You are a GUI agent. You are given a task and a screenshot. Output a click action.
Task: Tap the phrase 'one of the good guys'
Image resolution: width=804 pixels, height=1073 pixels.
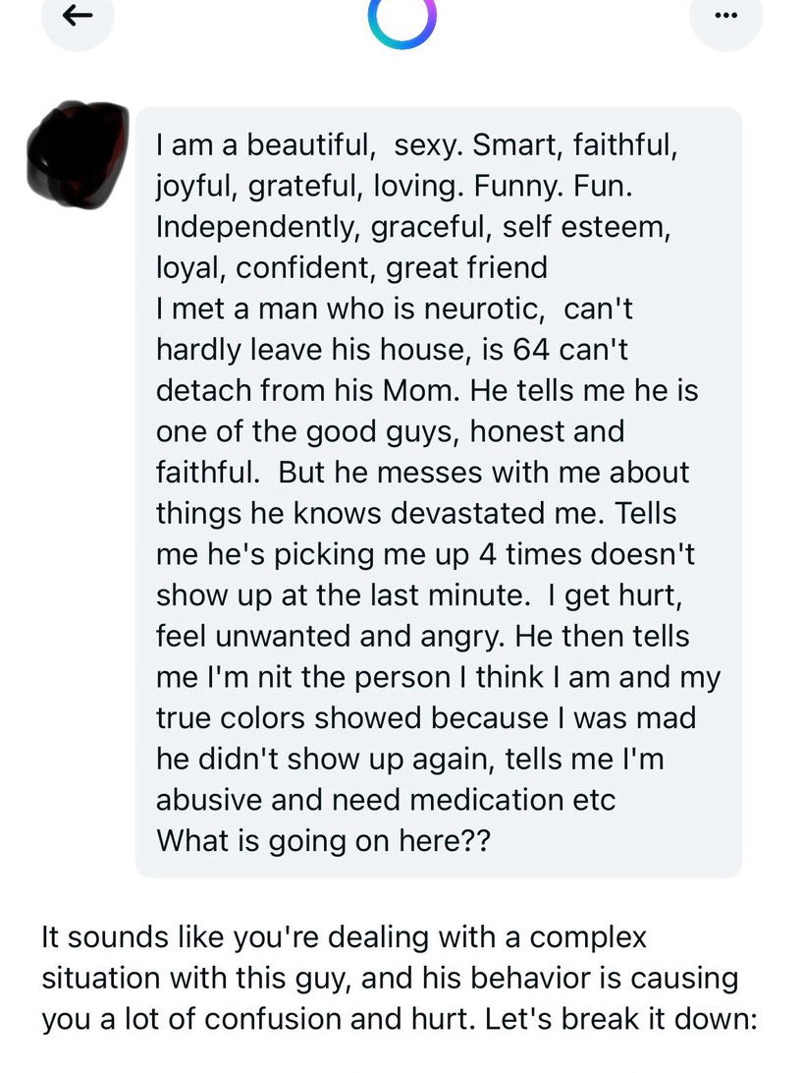pos(305,431)
